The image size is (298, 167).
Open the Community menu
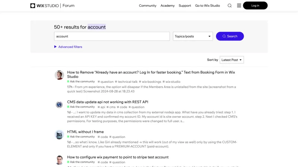click(x=148, y=6)
